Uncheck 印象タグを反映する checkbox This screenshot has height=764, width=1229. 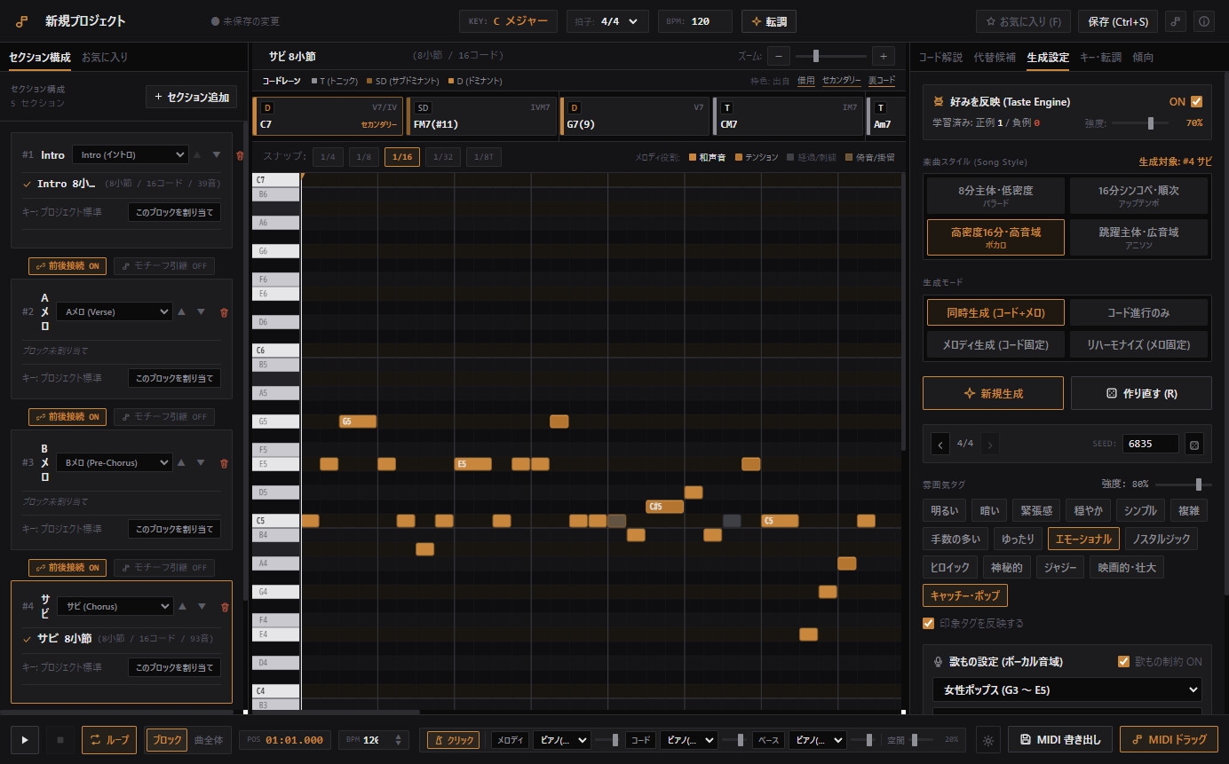[929, 623]
